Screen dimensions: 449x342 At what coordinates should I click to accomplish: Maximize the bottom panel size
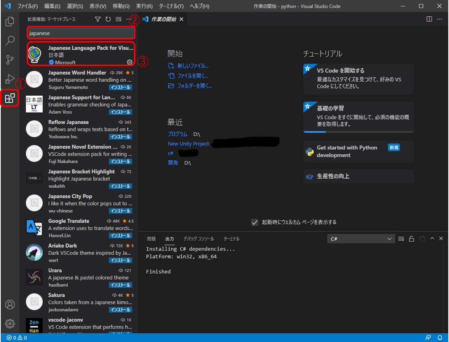tap(432, 238)
